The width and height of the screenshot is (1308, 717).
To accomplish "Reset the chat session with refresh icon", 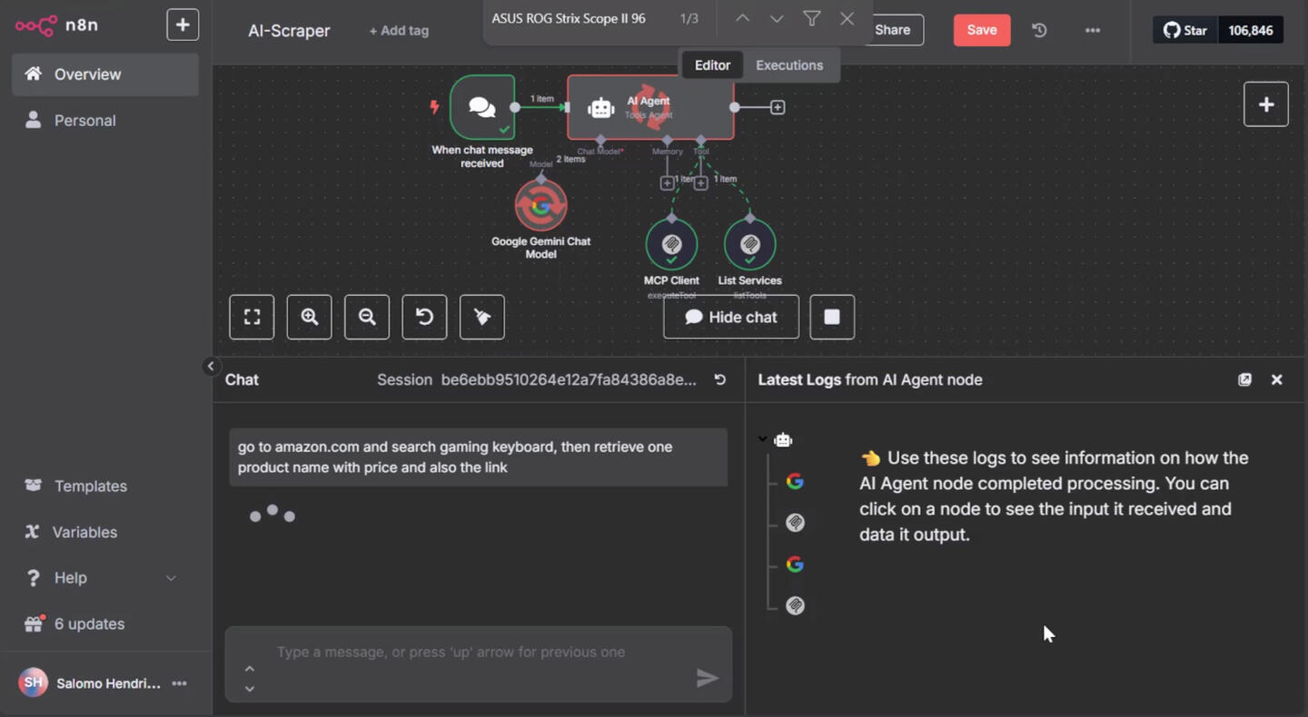I will pyautogui.click(x=720, y=379).
